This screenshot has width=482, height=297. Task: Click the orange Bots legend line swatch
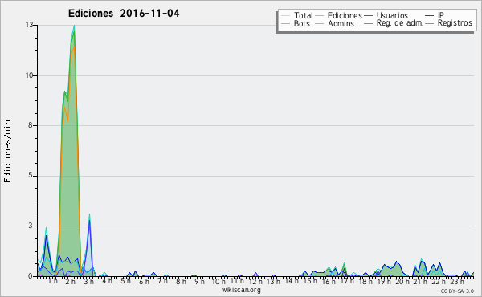coord(285,23)
